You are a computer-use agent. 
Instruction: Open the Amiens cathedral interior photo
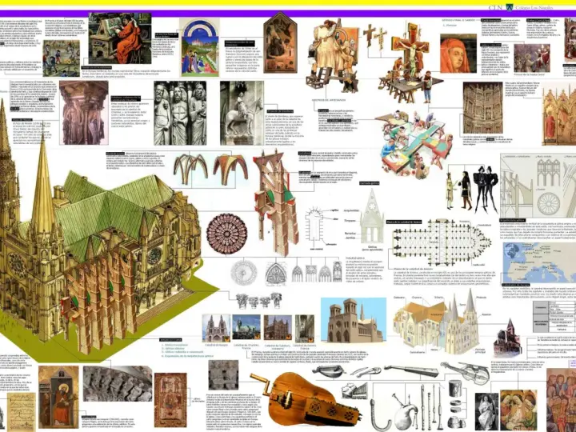[x=305, y=329]
